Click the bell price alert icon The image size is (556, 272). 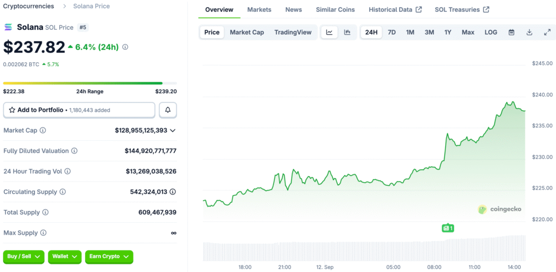coord(168,110)
